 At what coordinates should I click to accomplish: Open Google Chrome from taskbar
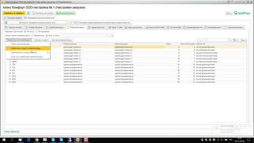pos(37,140)
